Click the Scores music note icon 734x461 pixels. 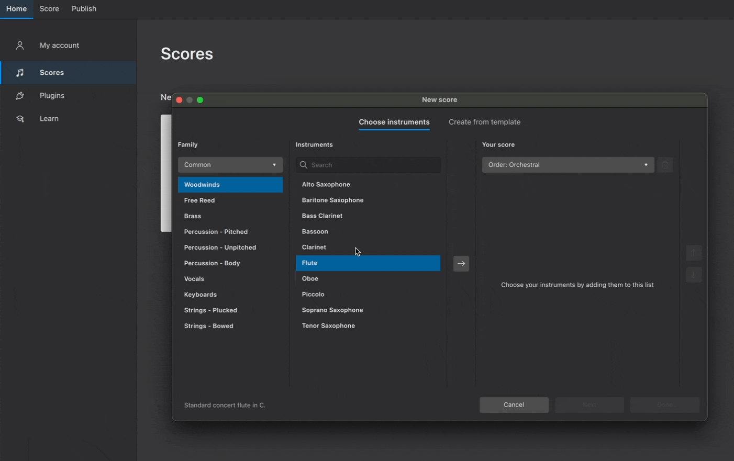(x=19, y=73)
